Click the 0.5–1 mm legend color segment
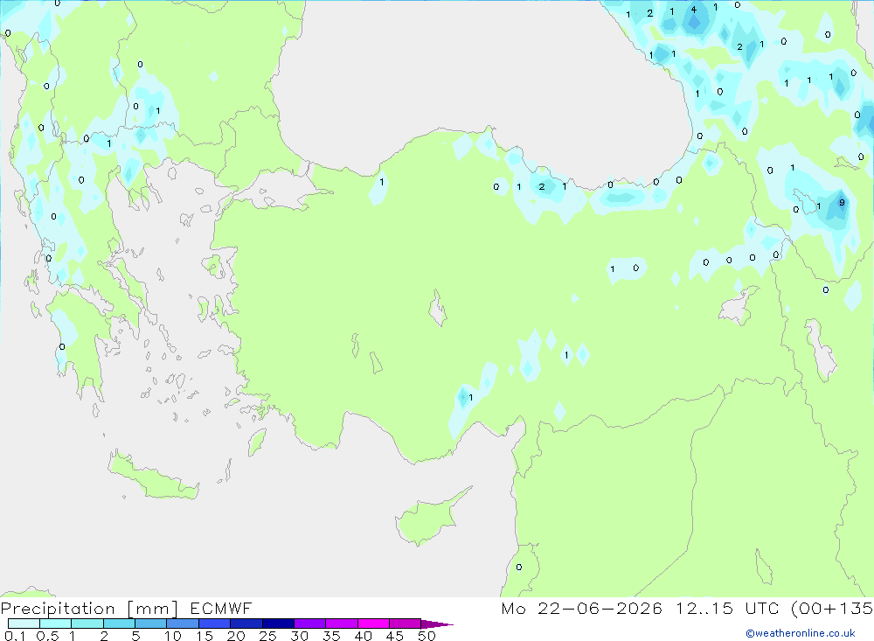Viewport: 874px width, 641px height. [x=56, y=624]
